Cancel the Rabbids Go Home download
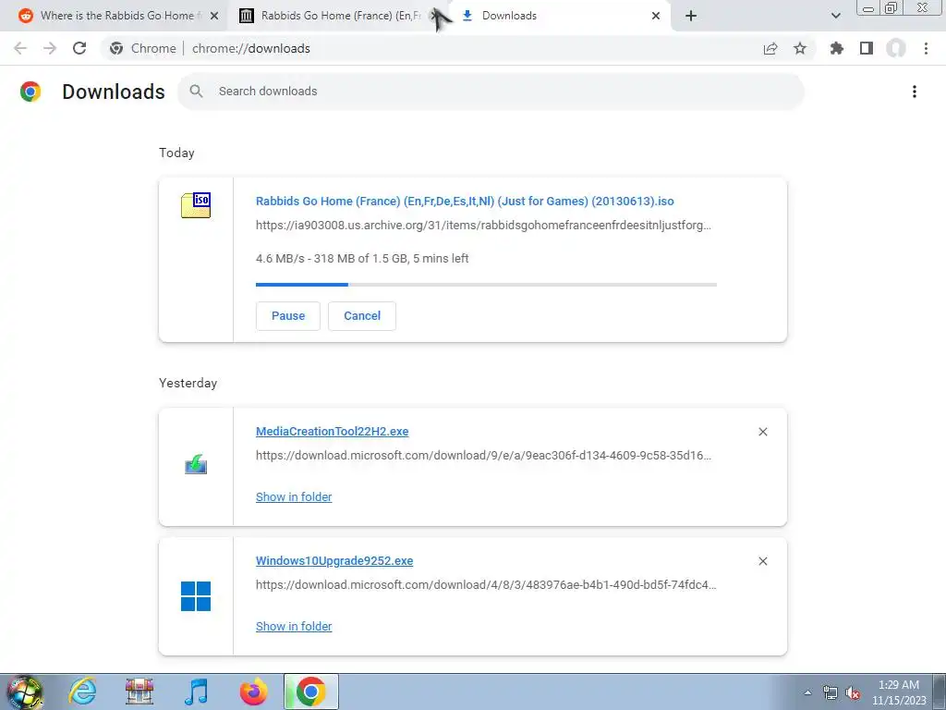 (362, 316)
